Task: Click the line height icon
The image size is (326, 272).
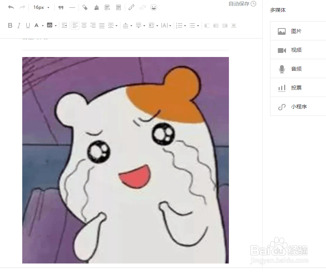Action: pyautogui.click(x=152, y=26)
